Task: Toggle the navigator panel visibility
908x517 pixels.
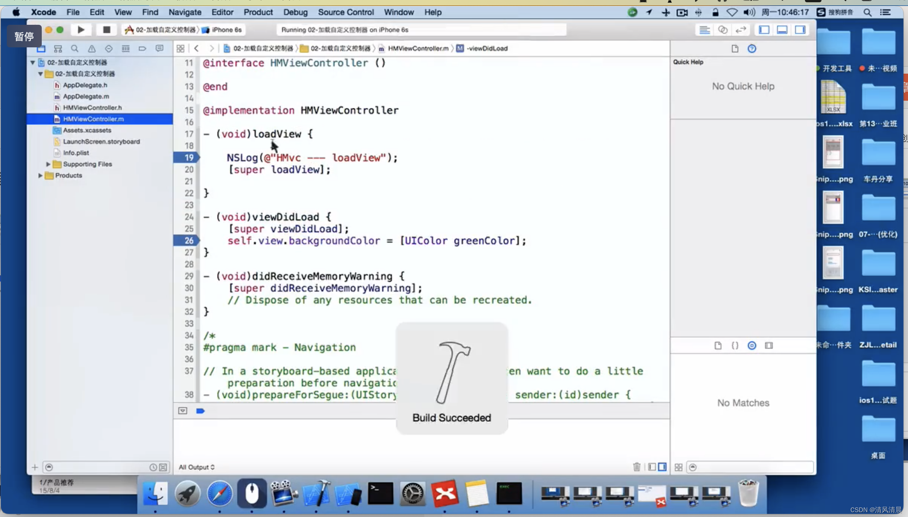Action: coord(764,30)
